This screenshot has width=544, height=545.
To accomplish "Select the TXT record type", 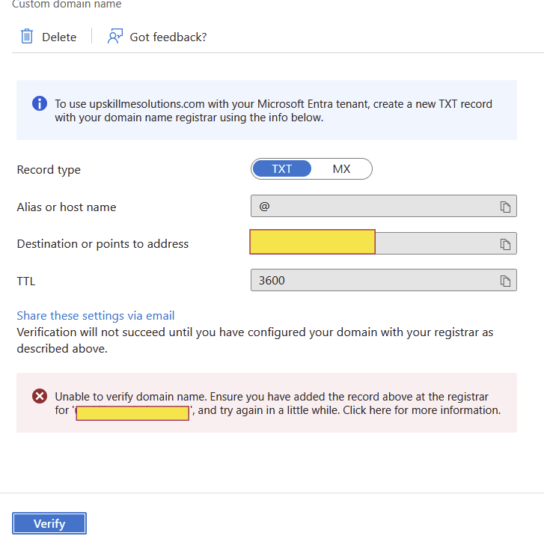I will pos(281,169).
